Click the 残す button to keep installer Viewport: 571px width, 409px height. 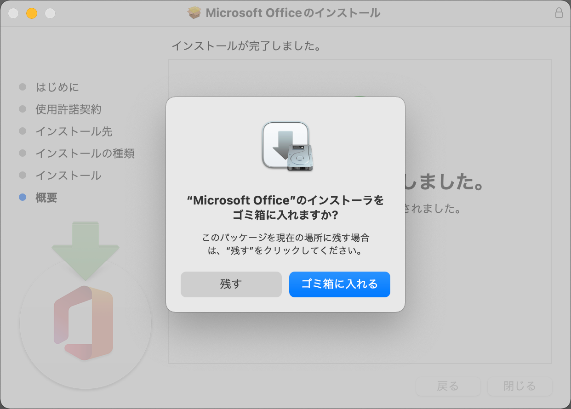click(x=231, y=284)
